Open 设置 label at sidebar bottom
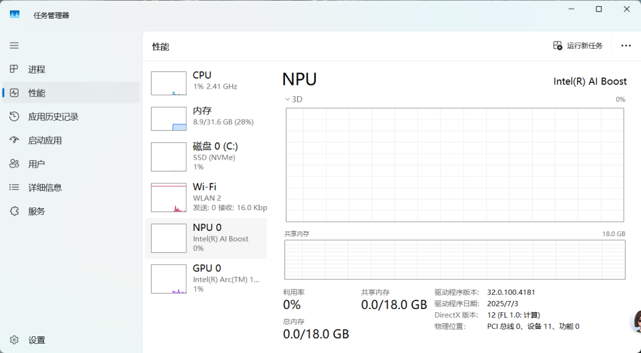Screen dimensions: 641x353 (x=36, y=340)
